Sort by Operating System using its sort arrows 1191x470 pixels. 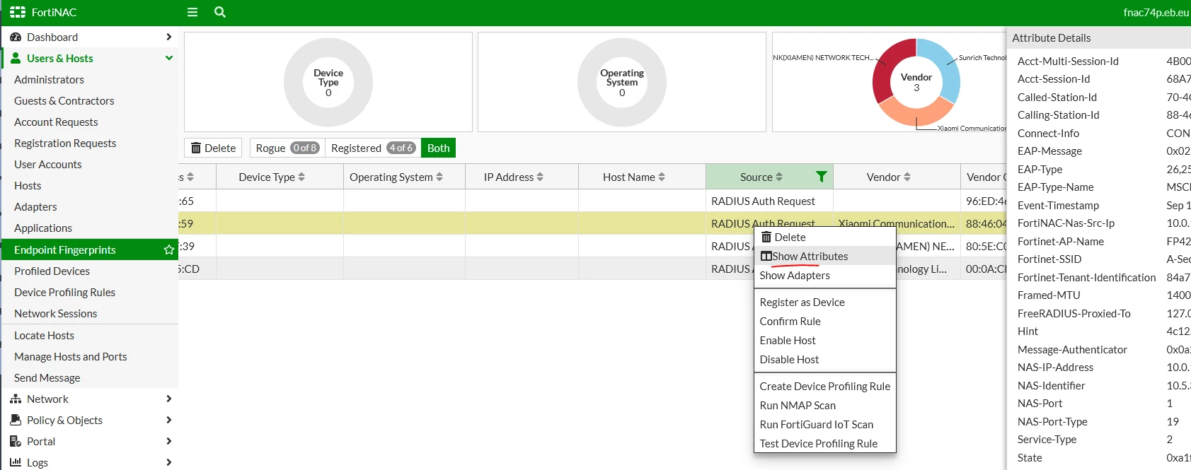(x=439, y=177)
